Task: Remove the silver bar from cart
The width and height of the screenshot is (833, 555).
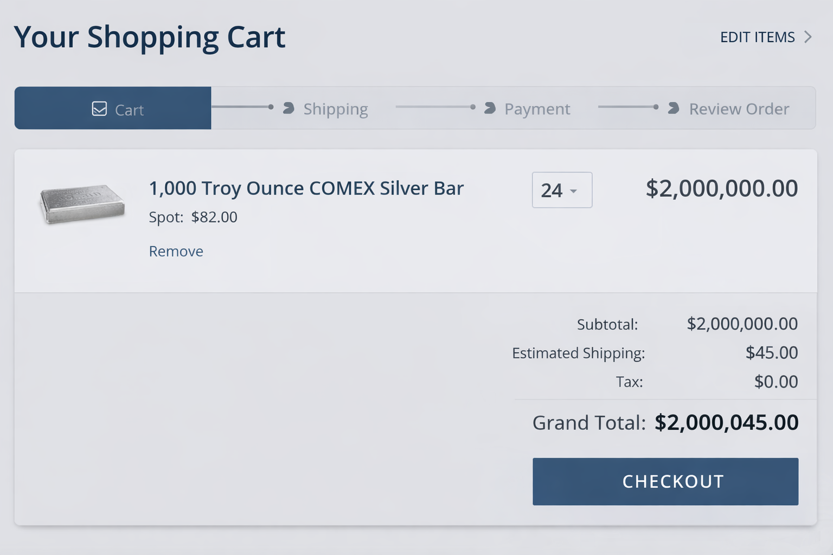Action: 176,251
